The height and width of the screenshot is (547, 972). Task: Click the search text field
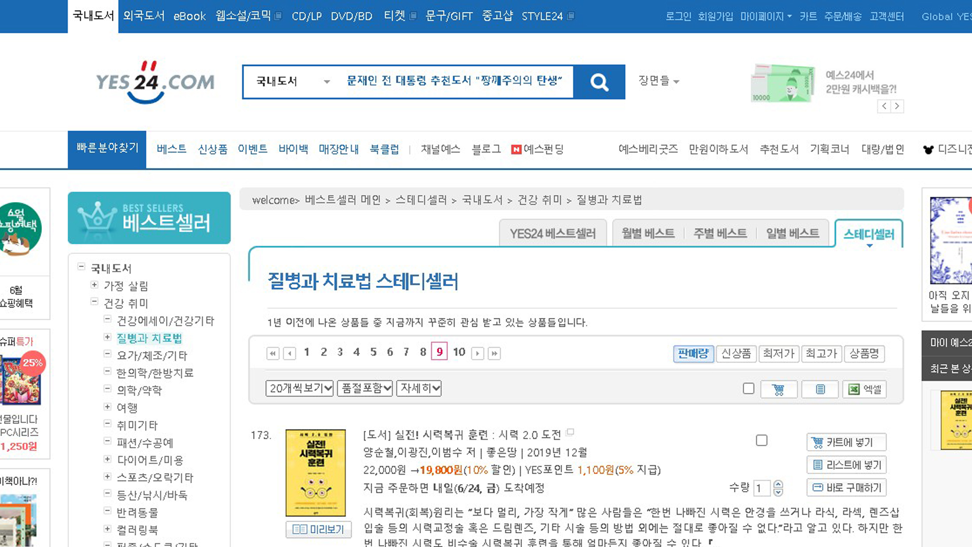pos(456,82)
